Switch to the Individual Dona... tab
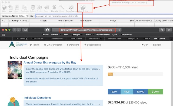 (x=114, y=39)
